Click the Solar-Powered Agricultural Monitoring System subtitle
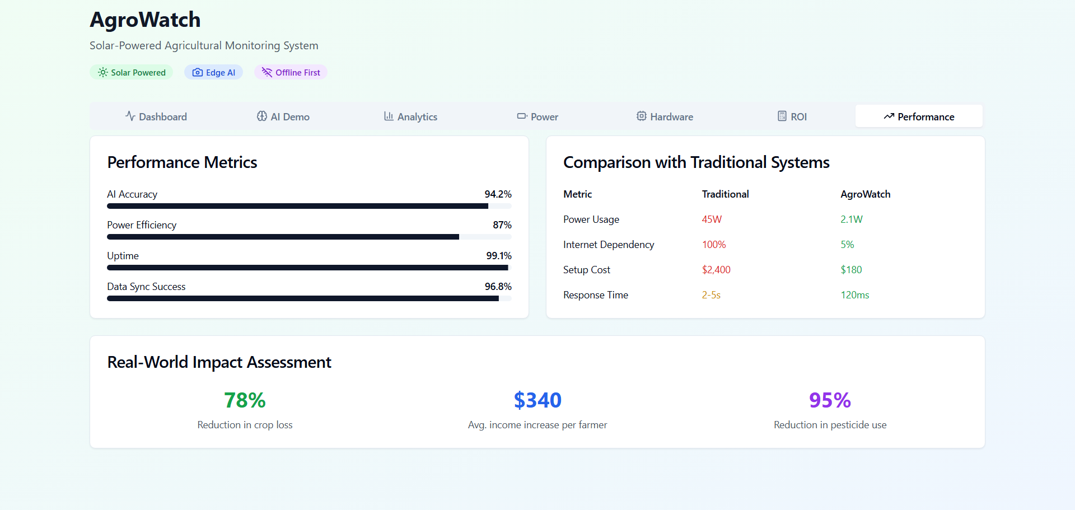Screen dimensions: 1075x510 point(204,45)
